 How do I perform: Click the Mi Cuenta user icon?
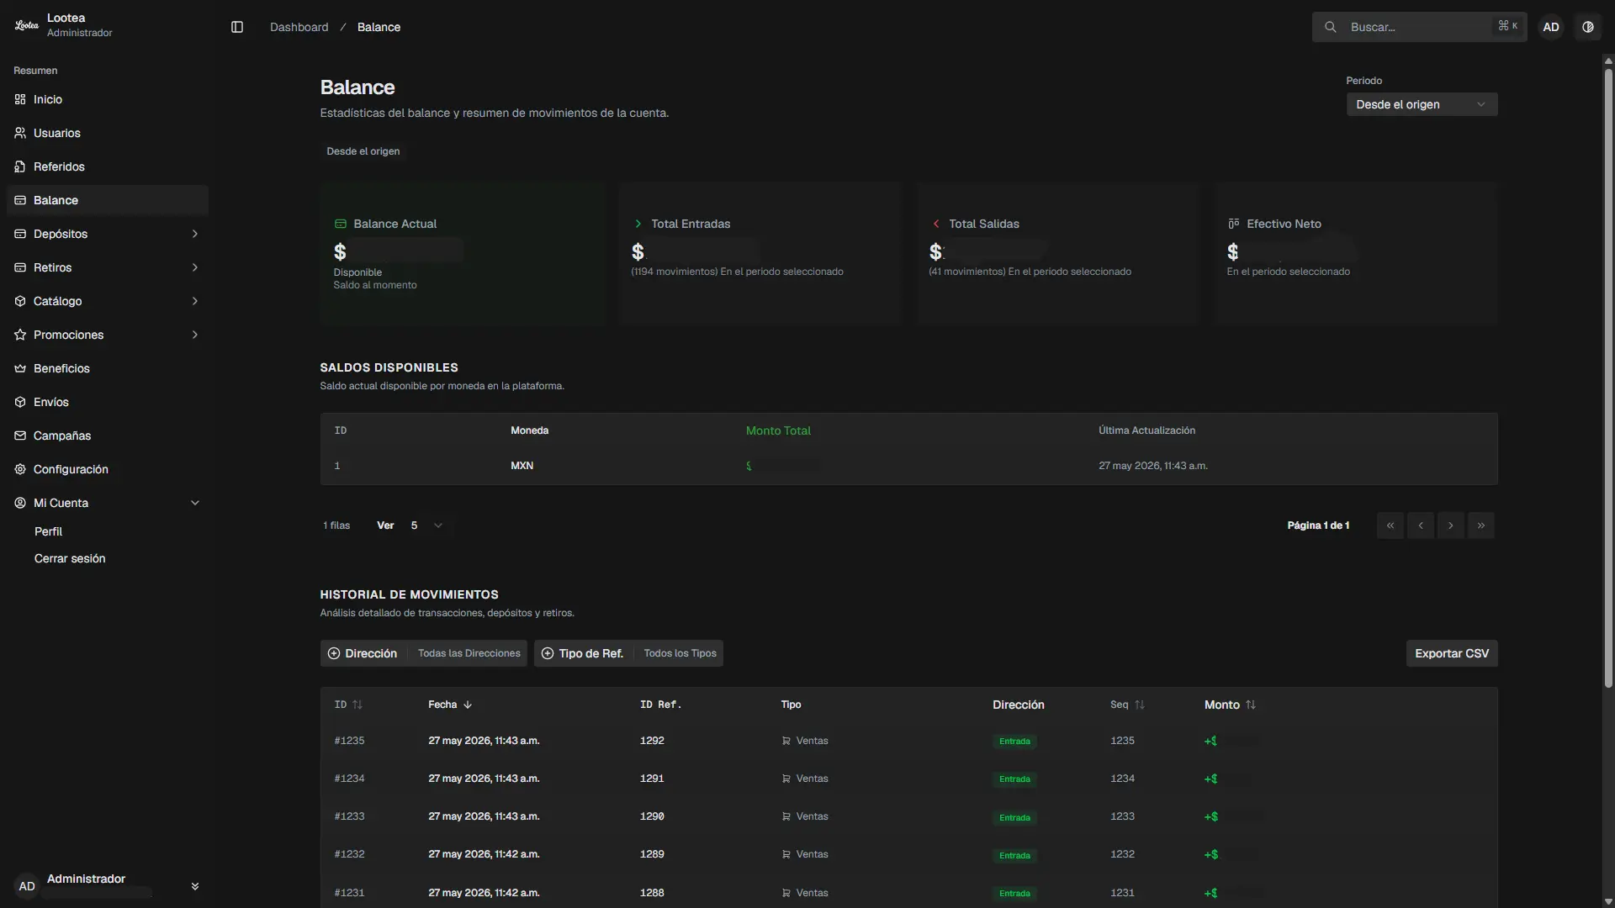pyautogui.click(x=20, y=503)
